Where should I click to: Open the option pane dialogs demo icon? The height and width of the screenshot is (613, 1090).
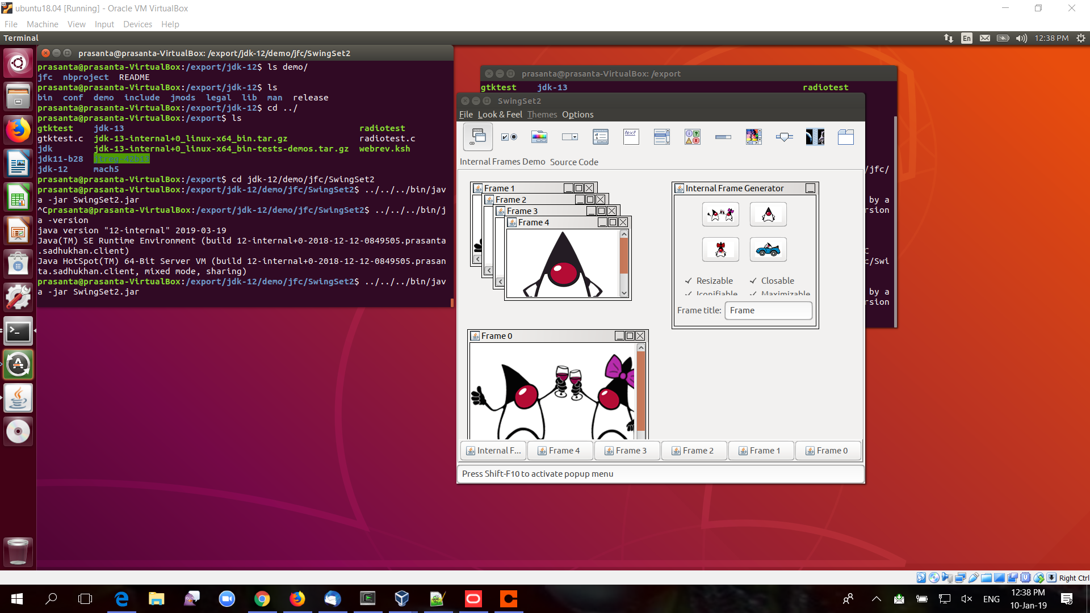coord(692,137)
